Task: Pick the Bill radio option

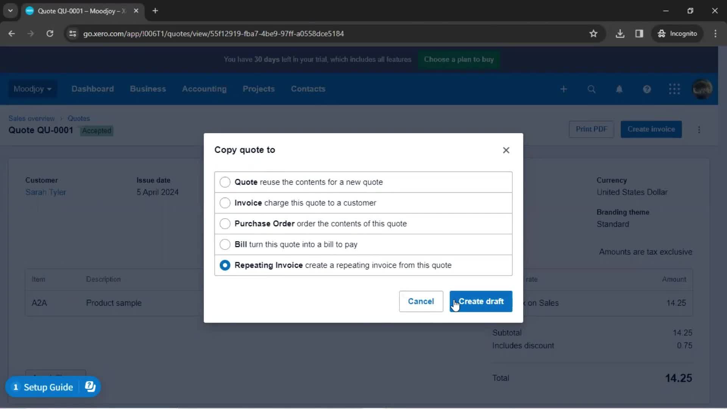Action: click(x=225, y=245)
